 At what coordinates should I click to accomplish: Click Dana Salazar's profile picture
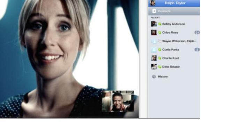click(x=154, y=66)
